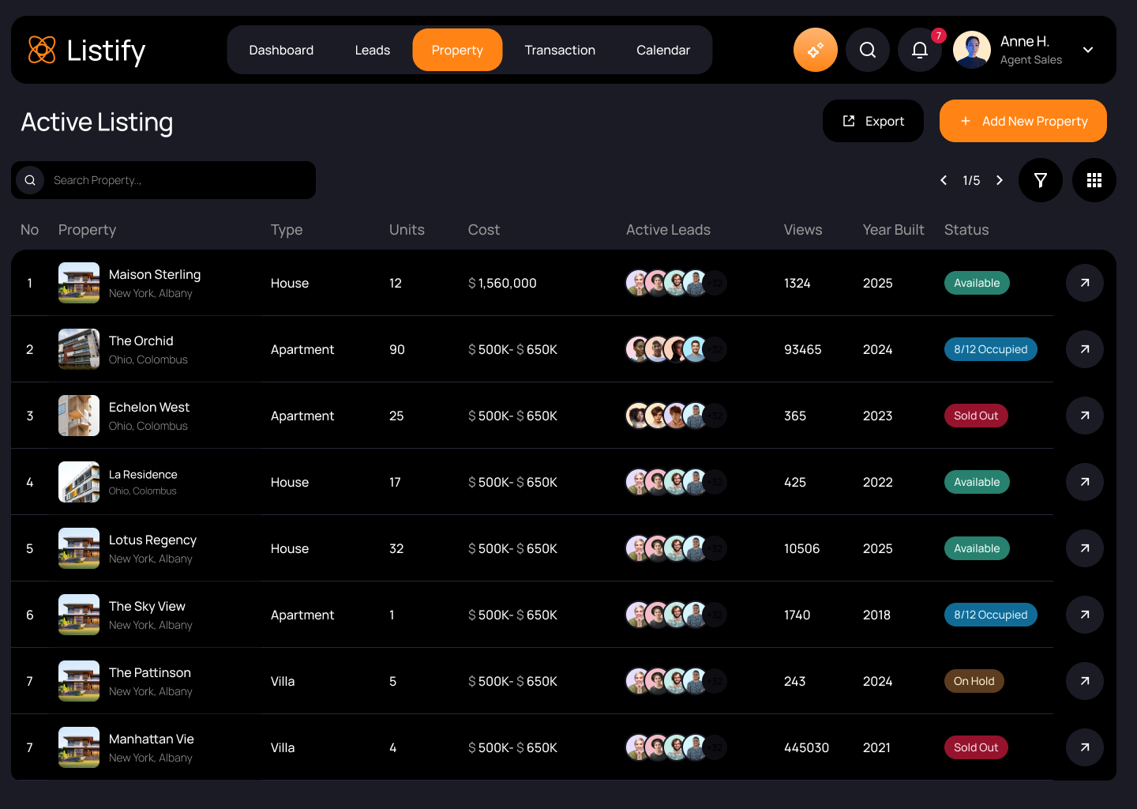The image size is (1137, 809).
Task: Click The Orchid property thumbnail
Action: click(79, 349)
